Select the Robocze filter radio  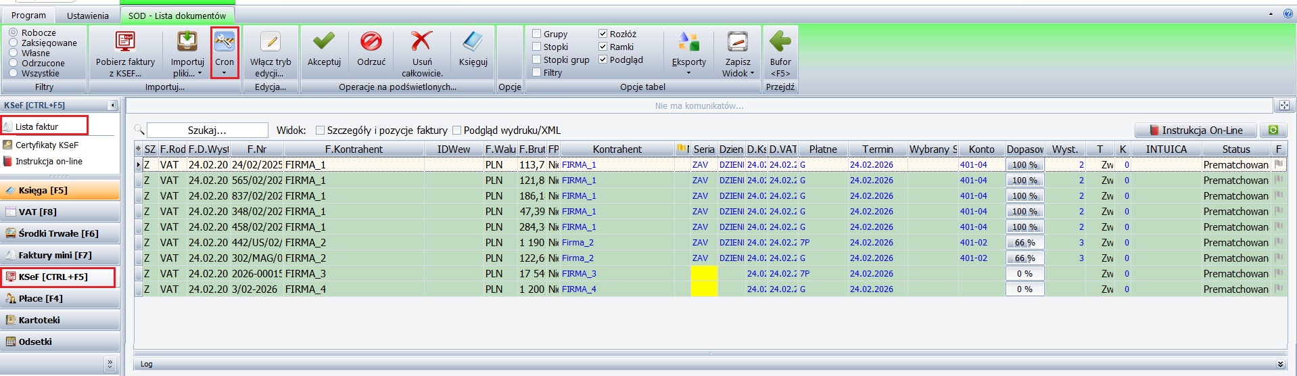coord(14,32)
